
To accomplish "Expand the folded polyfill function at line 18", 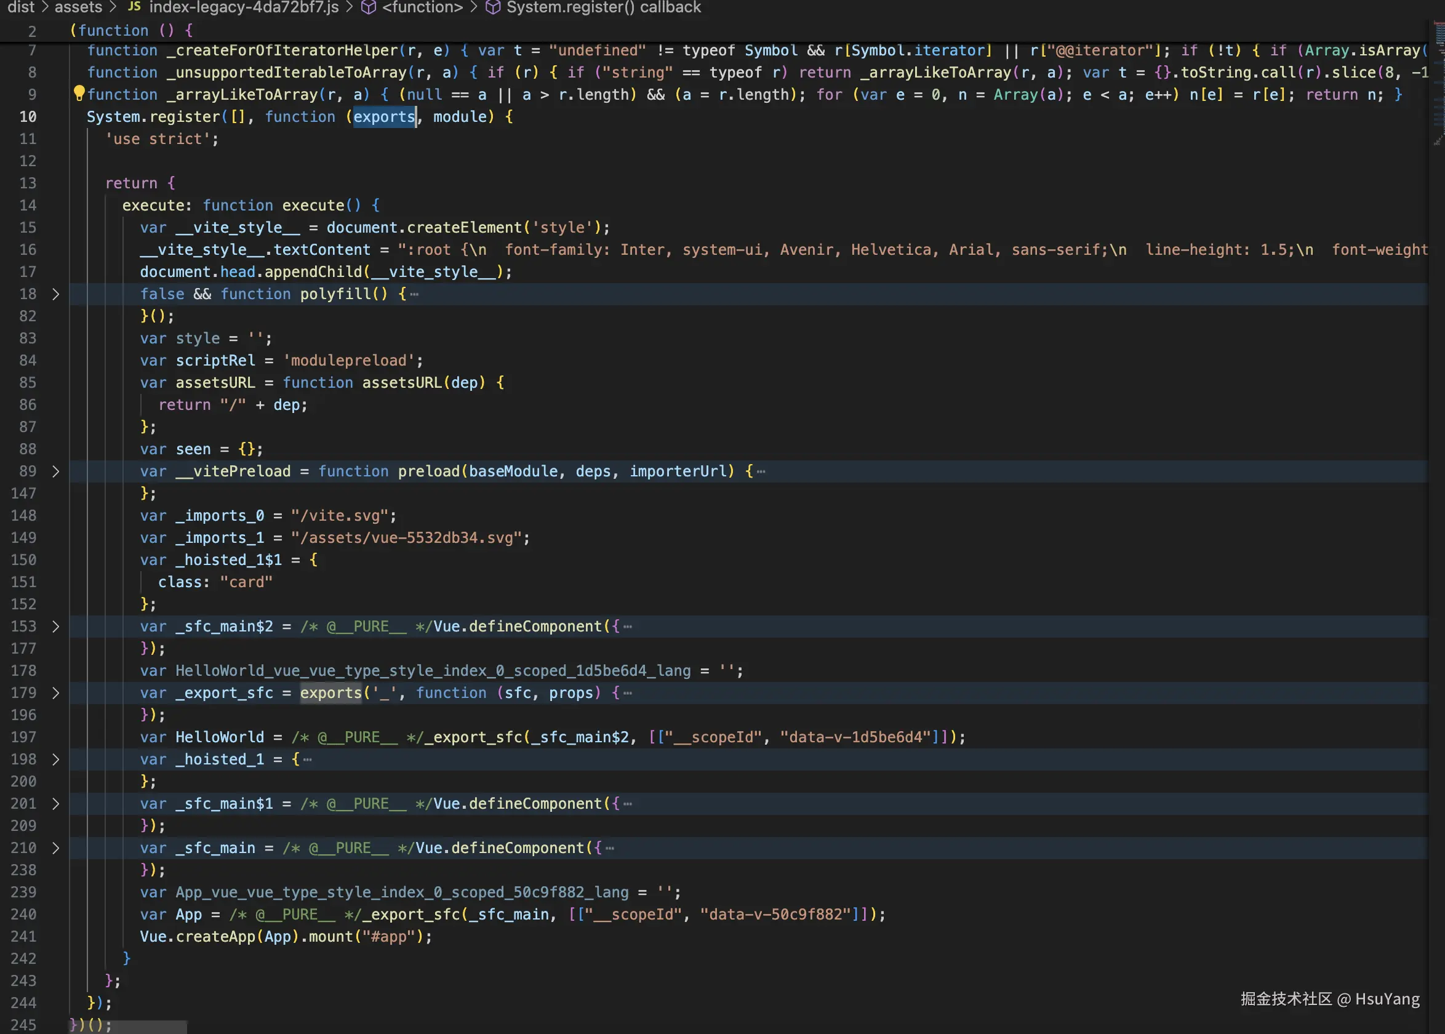I will click(55, 294).
